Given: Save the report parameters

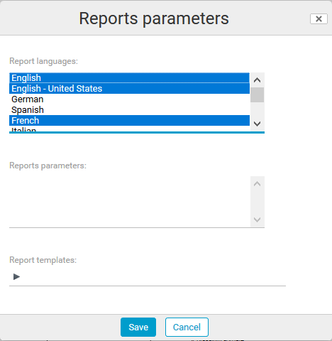Looking at the screenshot, I should (x=138, y=327).
